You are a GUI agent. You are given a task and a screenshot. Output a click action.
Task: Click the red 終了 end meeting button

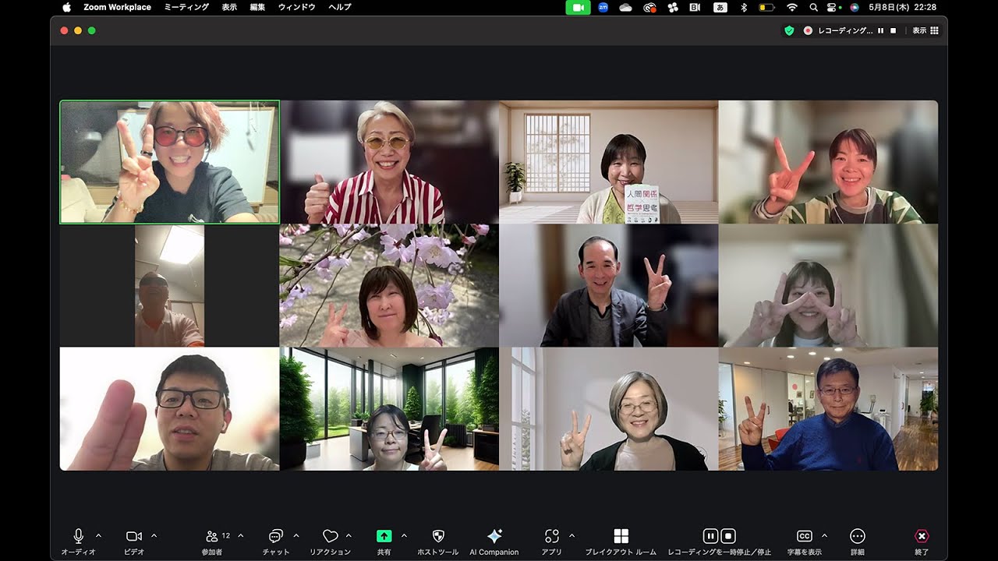(x=921, y=536)
